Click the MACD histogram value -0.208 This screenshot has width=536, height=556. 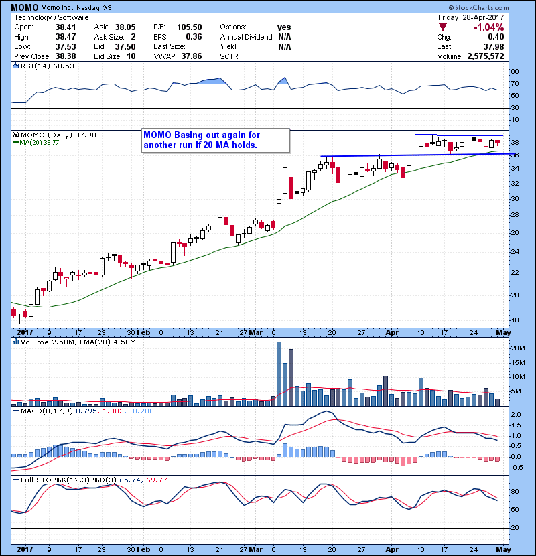pyautogui.click(x=141, y=411)
